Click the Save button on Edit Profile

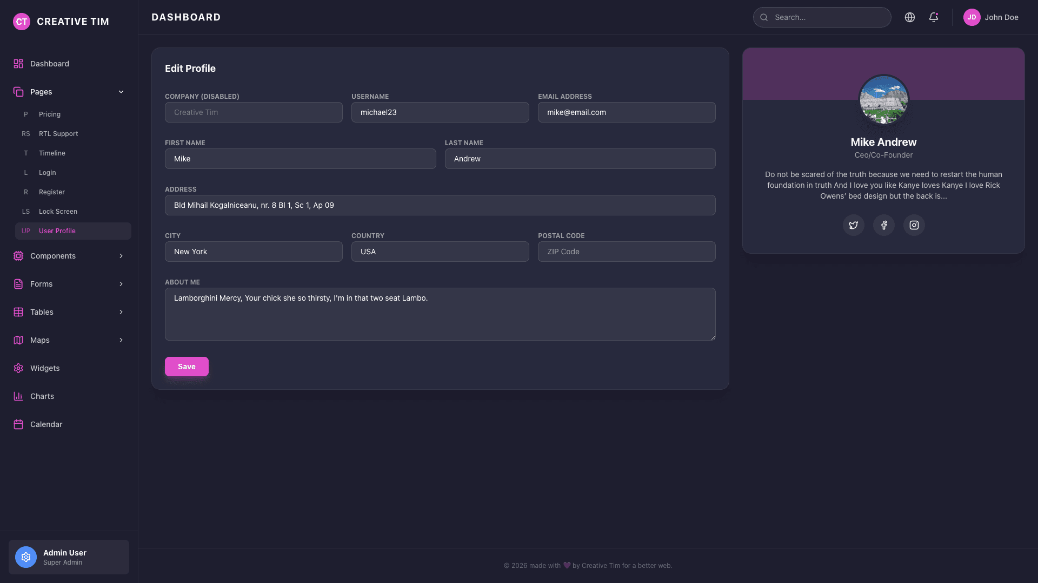187,366
